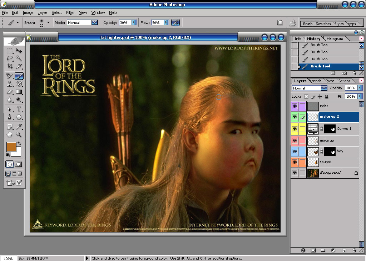Create a new layer set

pos(323,251)
